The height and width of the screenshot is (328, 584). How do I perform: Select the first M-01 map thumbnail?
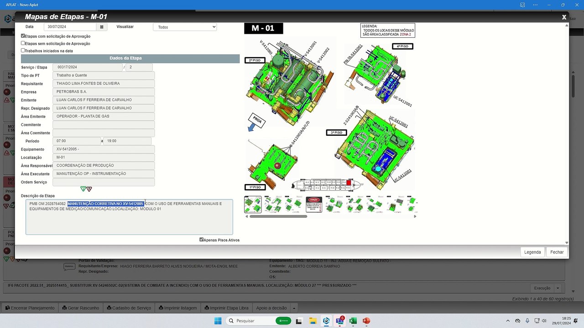(253, 205)
